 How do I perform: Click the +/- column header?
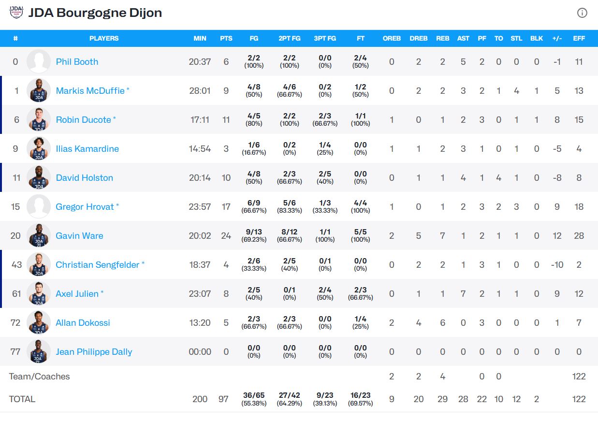click(557, 39)
